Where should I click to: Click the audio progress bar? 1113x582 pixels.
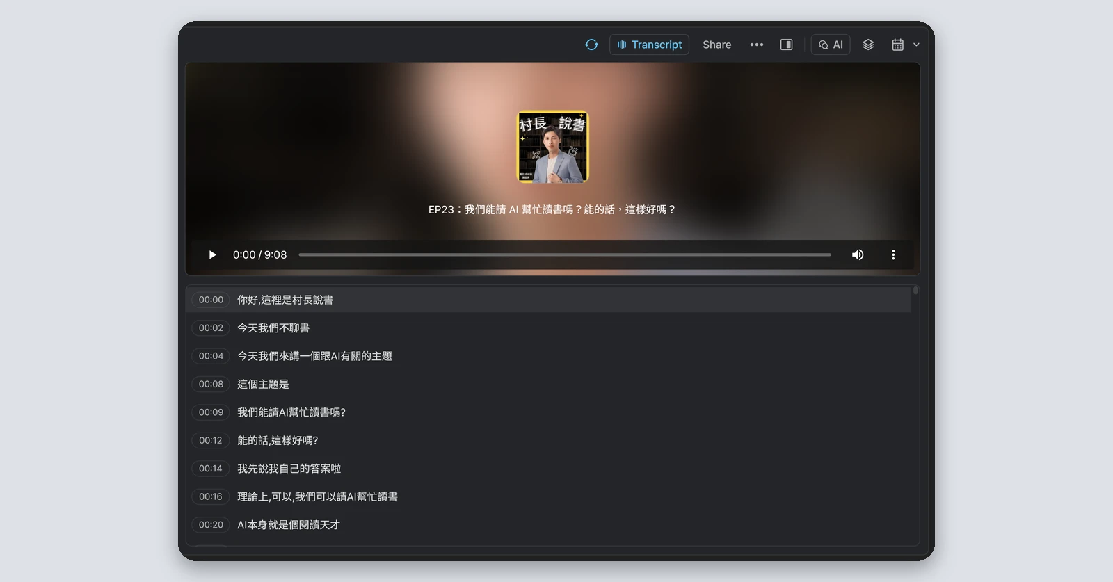pos(565,254)
